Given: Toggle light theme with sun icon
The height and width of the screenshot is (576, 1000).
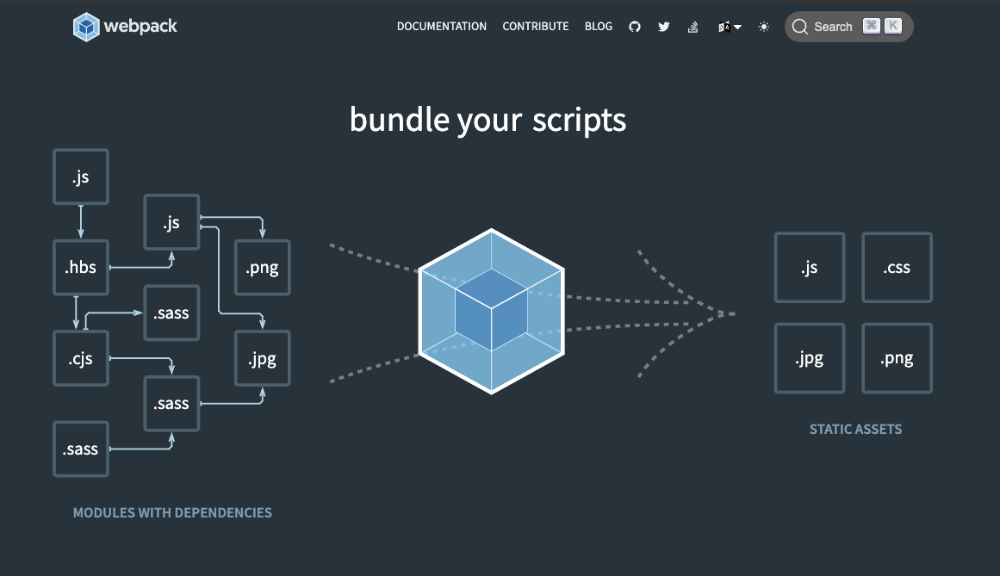Looking at the screenshot, I should tap(763, 27).
